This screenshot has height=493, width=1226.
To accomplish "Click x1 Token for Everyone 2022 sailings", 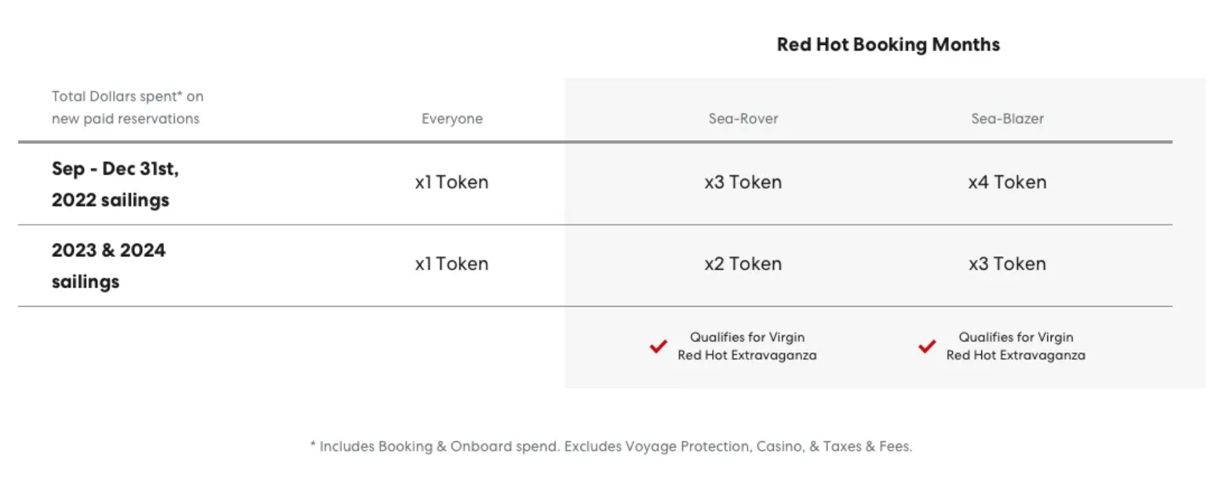I will click(x=451, y=182).
